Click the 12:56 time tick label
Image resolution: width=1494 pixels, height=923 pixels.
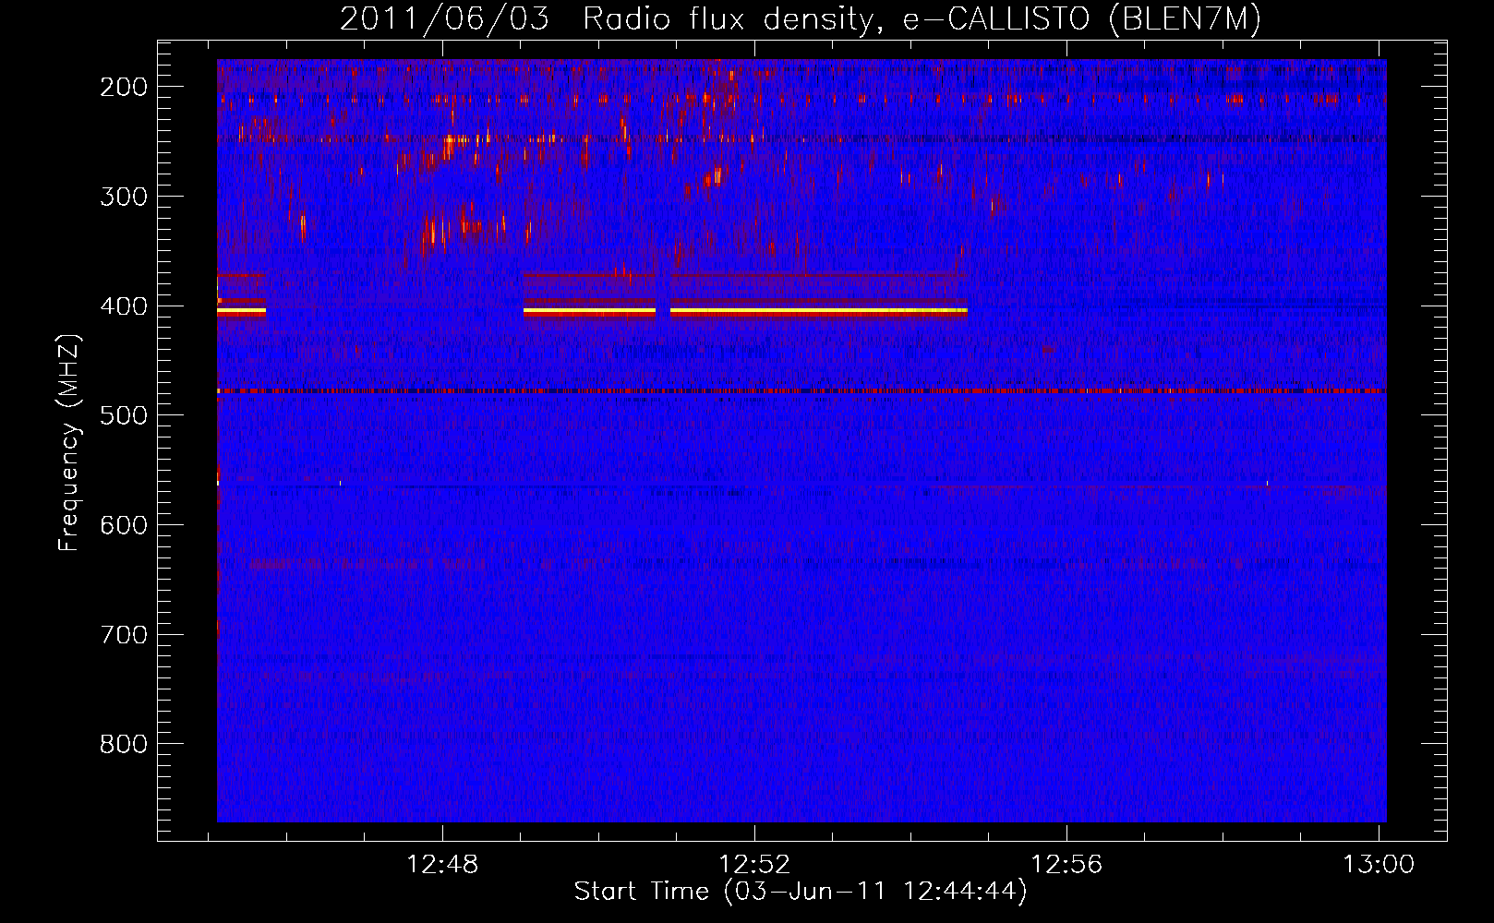click(x=1066, y=865)
